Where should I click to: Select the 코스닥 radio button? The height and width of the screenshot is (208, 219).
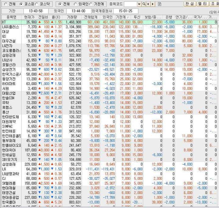(x=36, y=4)
